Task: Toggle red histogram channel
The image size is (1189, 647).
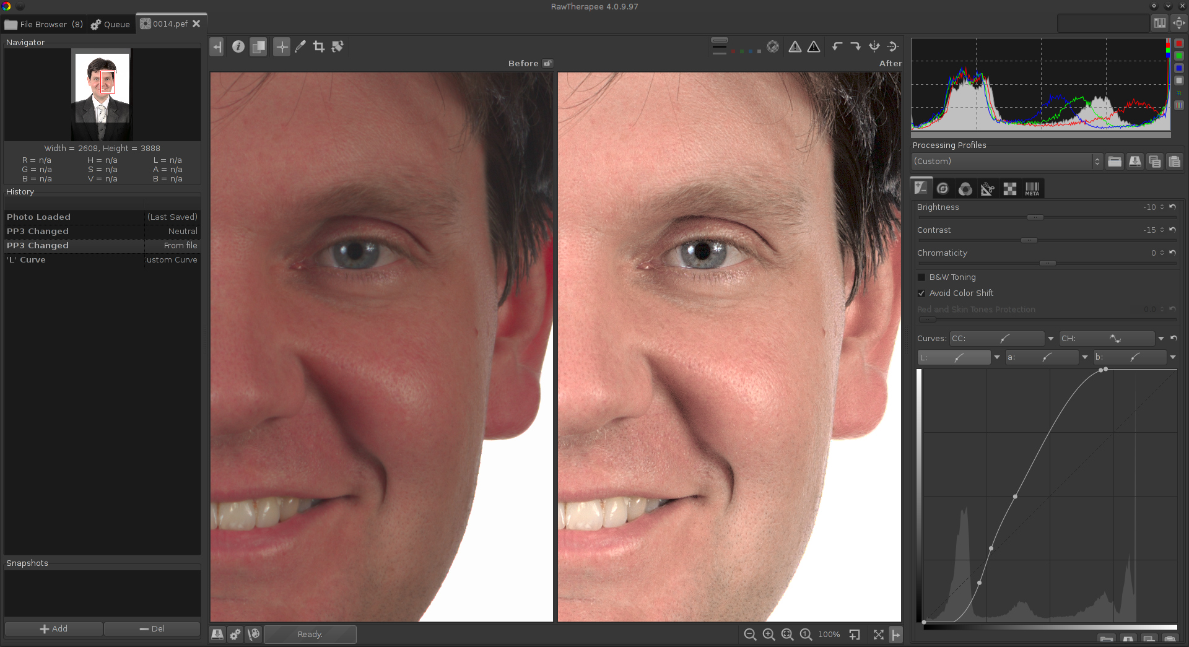Action: (1179, 43)
